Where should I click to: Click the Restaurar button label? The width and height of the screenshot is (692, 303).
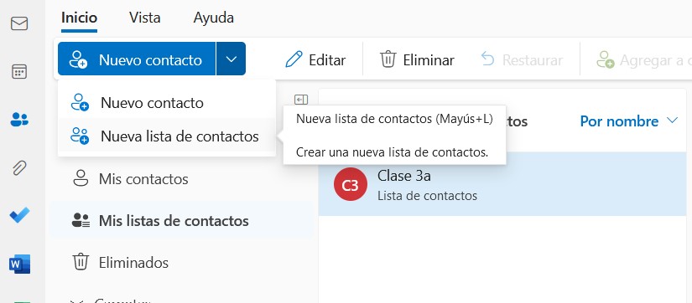point(533,60)
